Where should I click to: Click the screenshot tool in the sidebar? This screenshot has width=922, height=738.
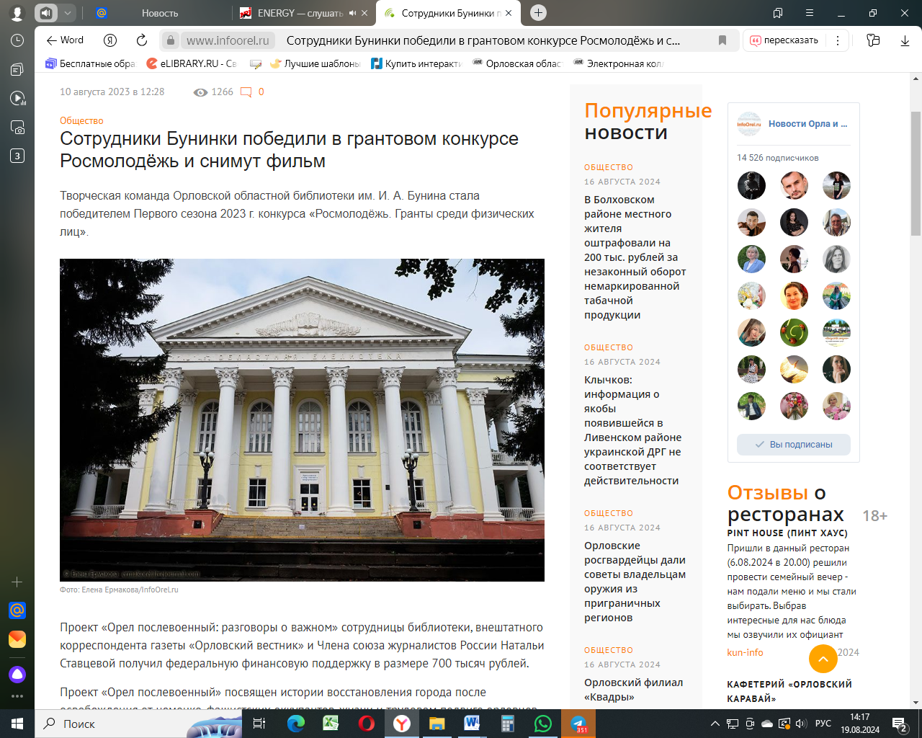[17, 128]
